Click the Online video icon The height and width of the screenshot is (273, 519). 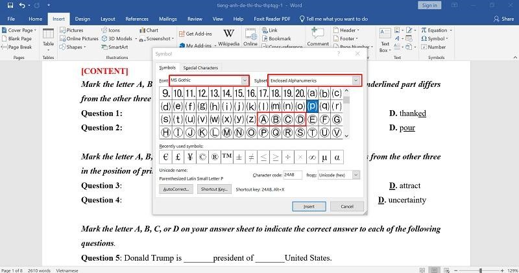pos(250,34)
